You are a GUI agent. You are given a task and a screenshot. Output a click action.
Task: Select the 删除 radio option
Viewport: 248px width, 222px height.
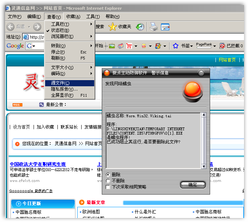[x=108, y=175]
